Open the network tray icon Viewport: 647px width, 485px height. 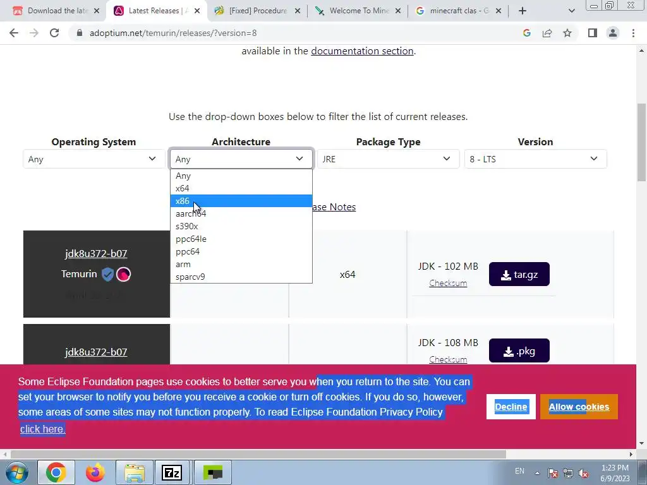point(568,473)
